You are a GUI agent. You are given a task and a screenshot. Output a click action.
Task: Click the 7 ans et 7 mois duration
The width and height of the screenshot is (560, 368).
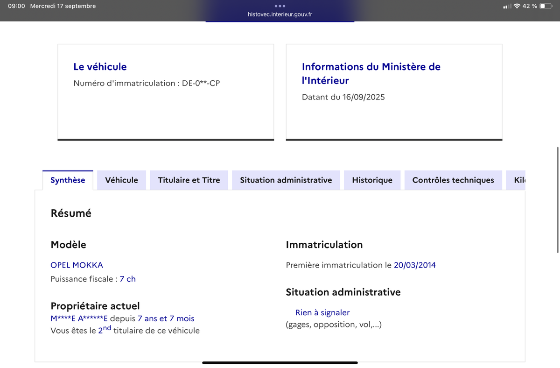click(x=166, y=318)
